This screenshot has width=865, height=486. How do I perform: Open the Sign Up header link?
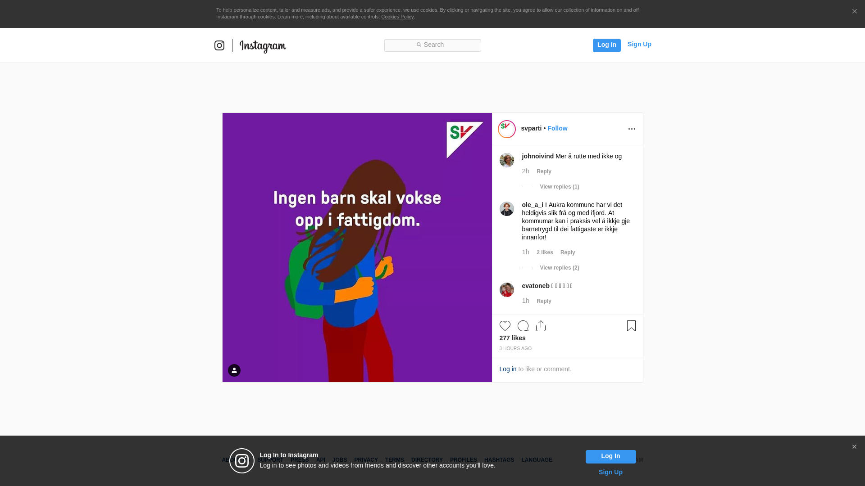(639, 44)
